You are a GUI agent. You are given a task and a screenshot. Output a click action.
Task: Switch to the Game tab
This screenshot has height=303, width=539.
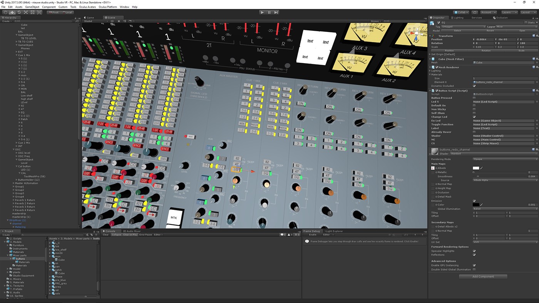[x=89, y=17]
